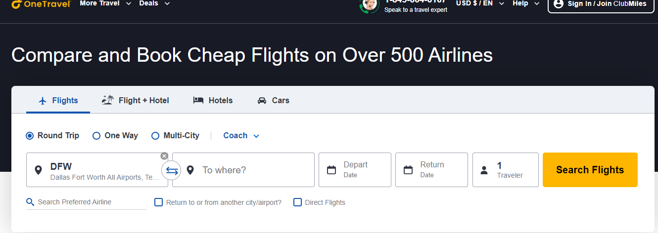This screenshot has width=658, height=233.
Task: Click the travel expert avatar icon
Action: [x=369, y=5]
